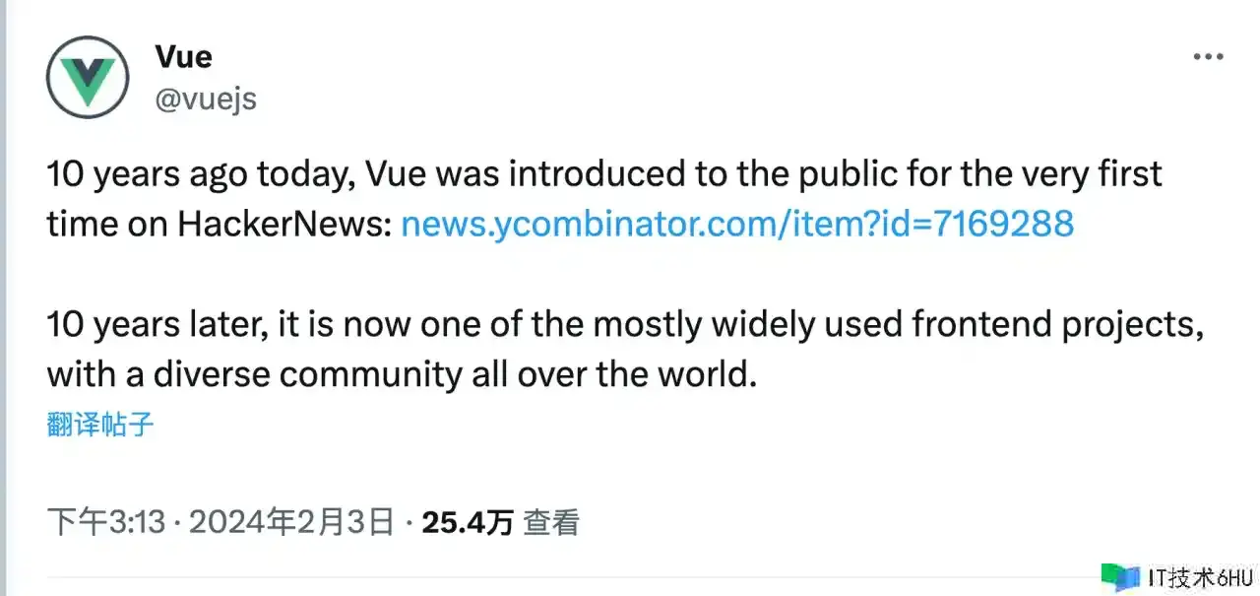The width and height of the screenshot is (1260, 596).
Task: Click 翻译帖子 to translate the post
Action: 100,426
